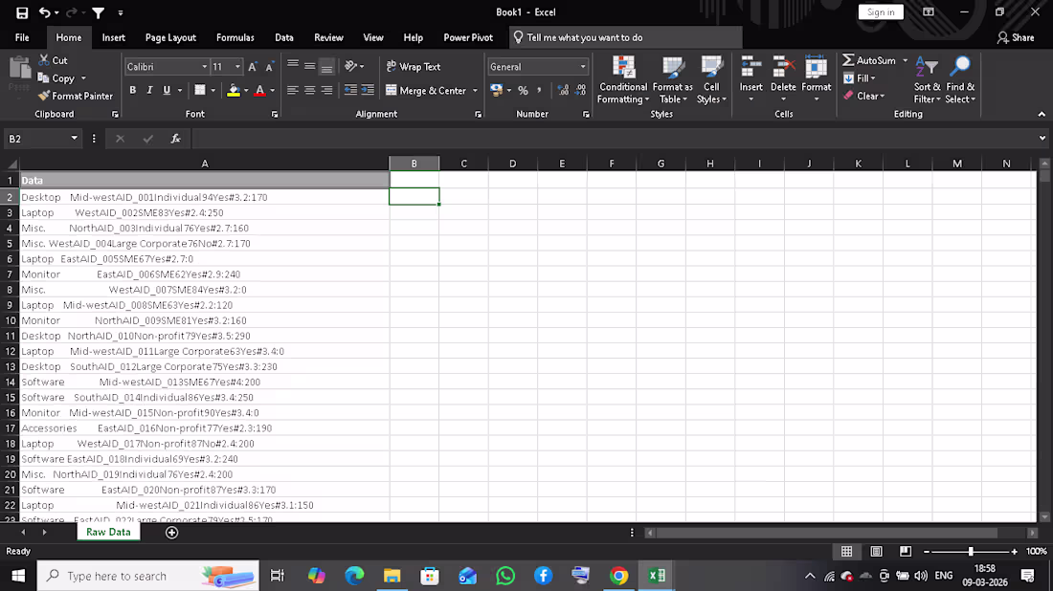This screenshot has height=591, width=1053.
Task: Click the Decrease Indent icon
Action: (350, 90)
